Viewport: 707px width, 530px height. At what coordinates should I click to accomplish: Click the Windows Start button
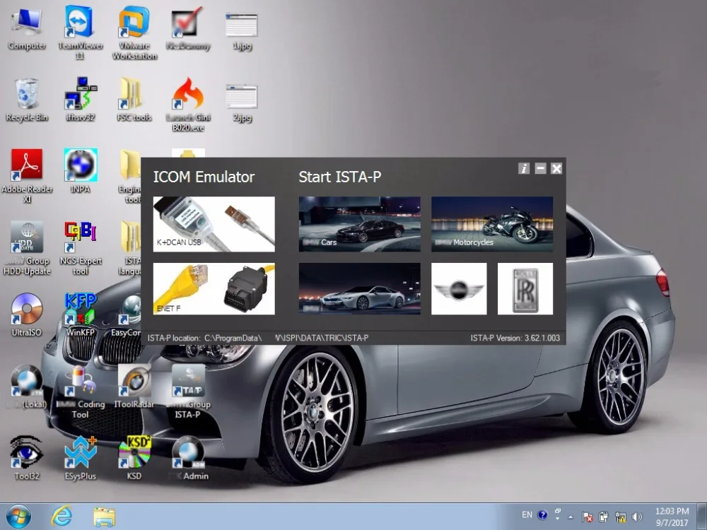click(18, 516)
